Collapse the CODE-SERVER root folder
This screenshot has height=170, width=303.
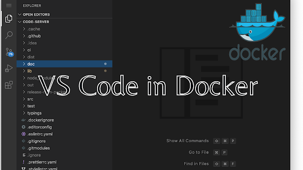point(19,22)
